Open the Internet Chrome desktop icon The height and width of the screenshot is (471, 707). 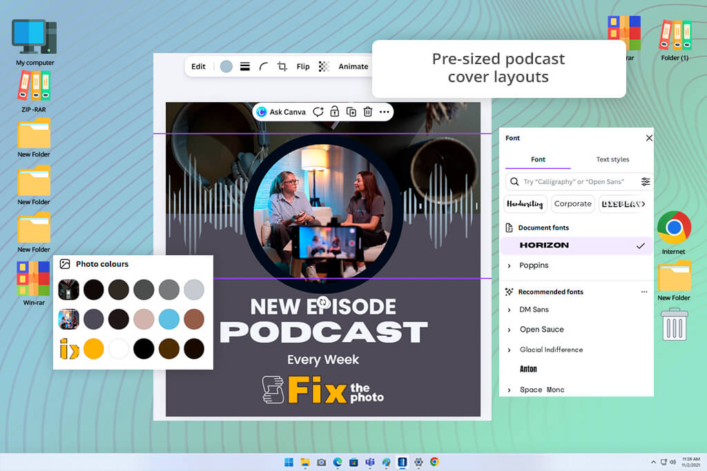[674, 232]
